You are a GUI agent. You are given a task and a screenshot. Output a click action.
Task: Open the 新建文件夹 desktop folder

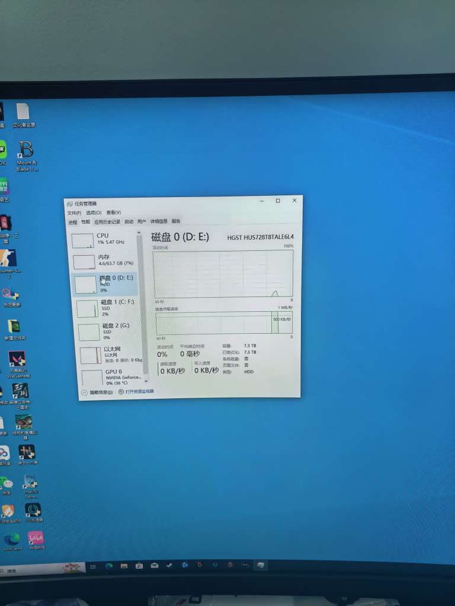[x=14, y=330]
